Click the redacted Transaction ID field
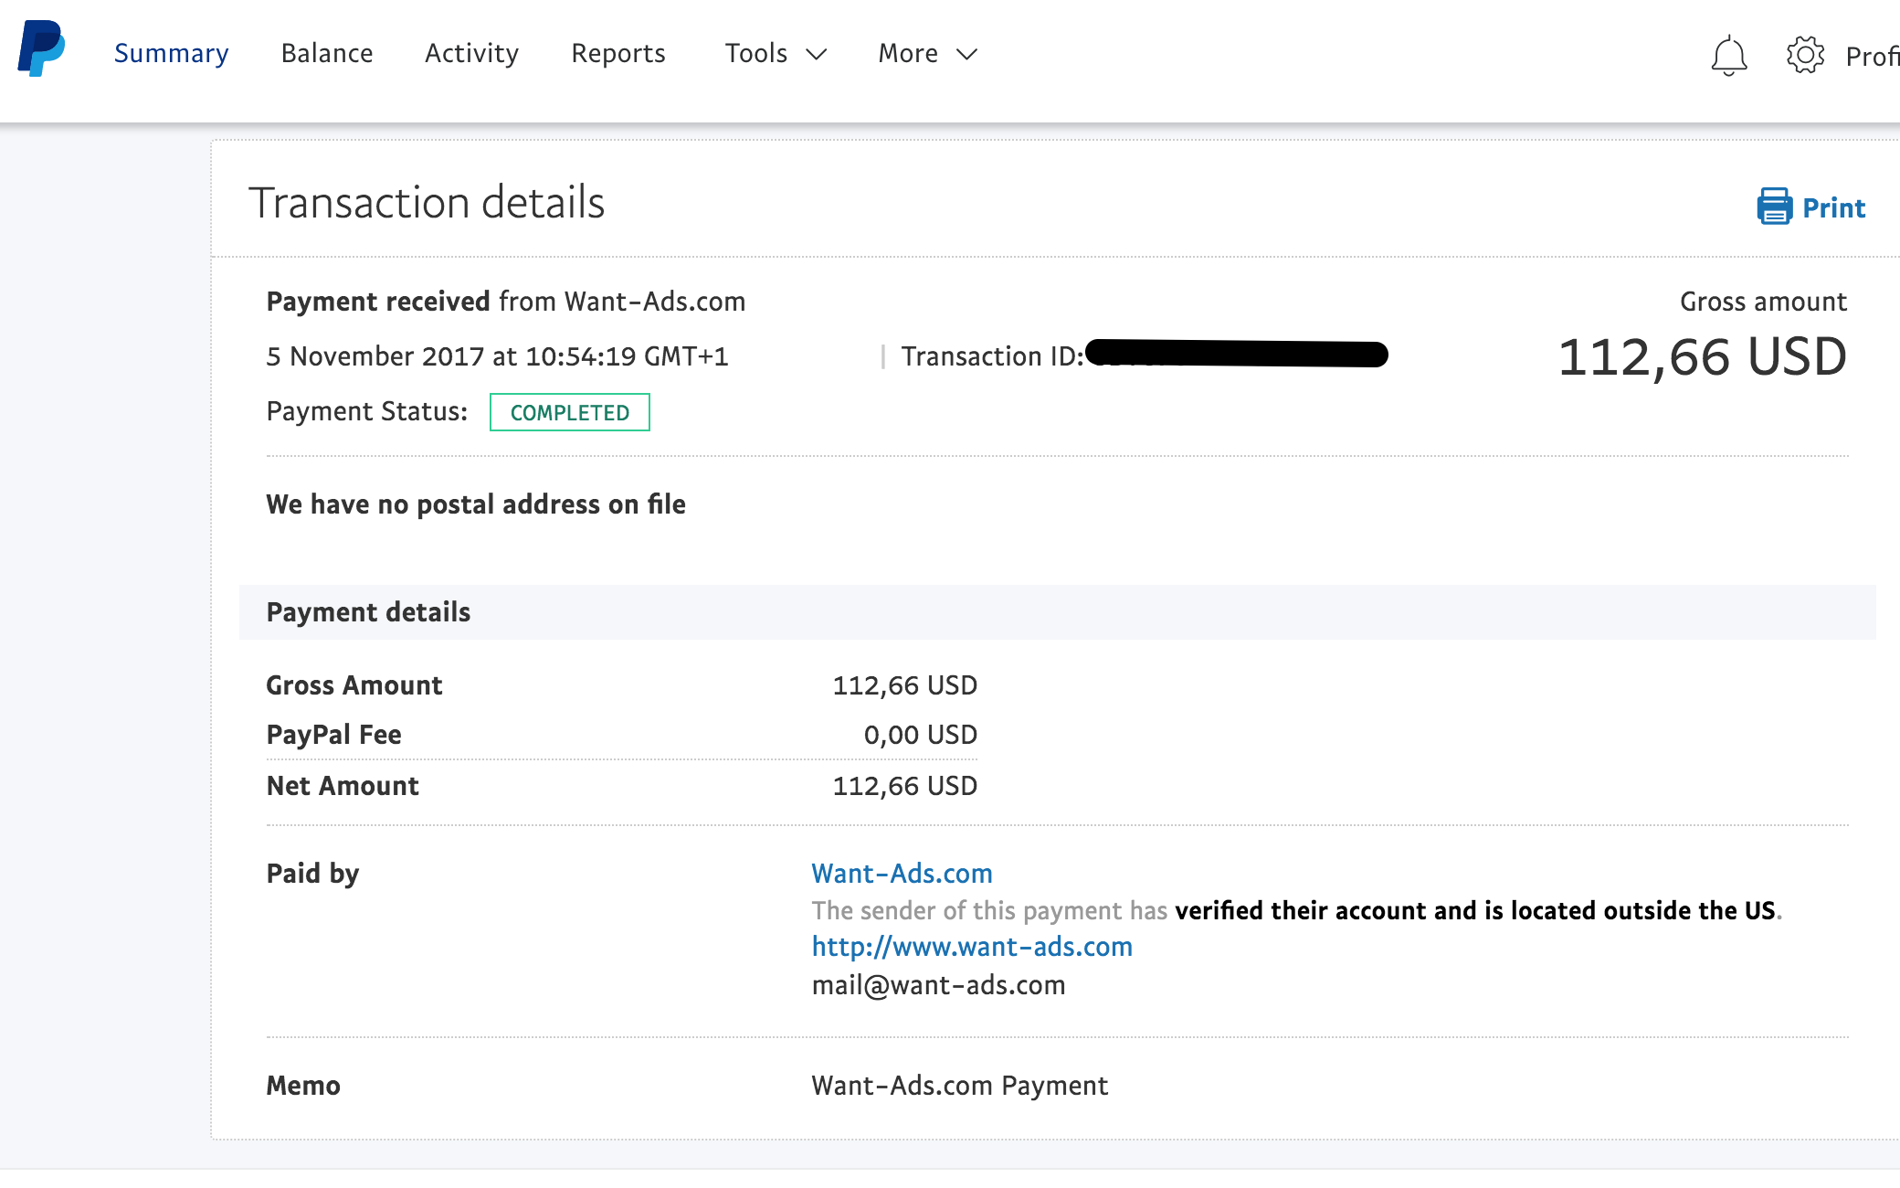Screen dimensions: 1900x1188 pyautogui.click(x=1238, y=354)
